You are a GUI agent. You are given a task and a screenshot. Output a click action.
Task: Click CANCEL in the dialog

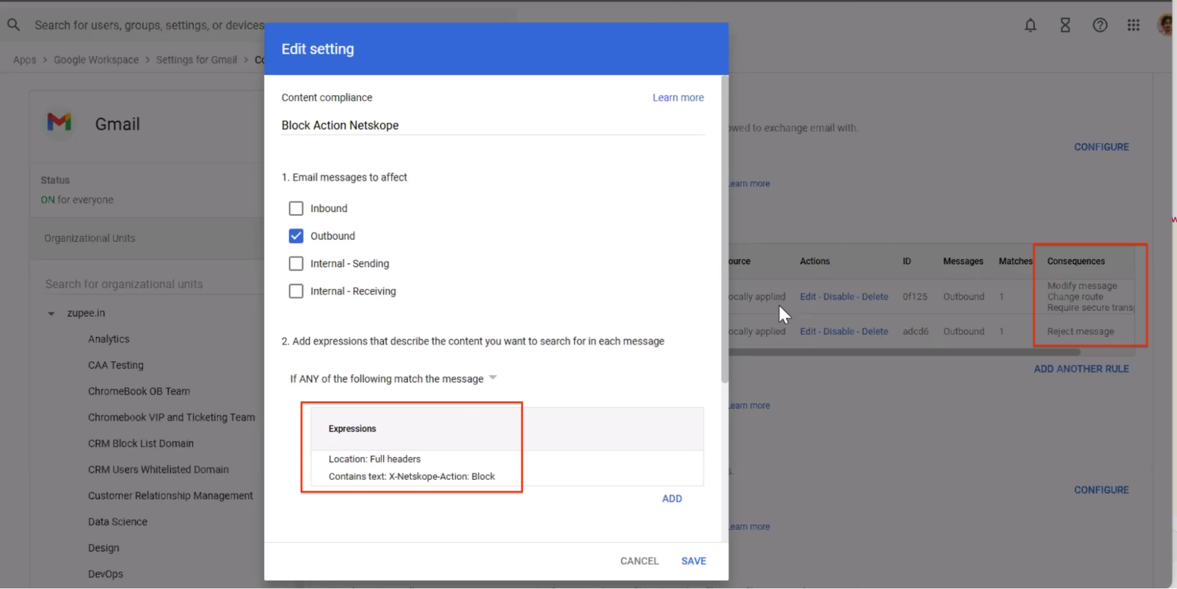639,561
